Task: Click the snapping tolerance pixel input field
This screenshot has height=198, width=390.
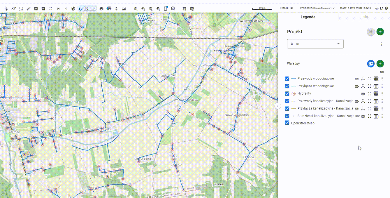Action: tap(89, 9)
